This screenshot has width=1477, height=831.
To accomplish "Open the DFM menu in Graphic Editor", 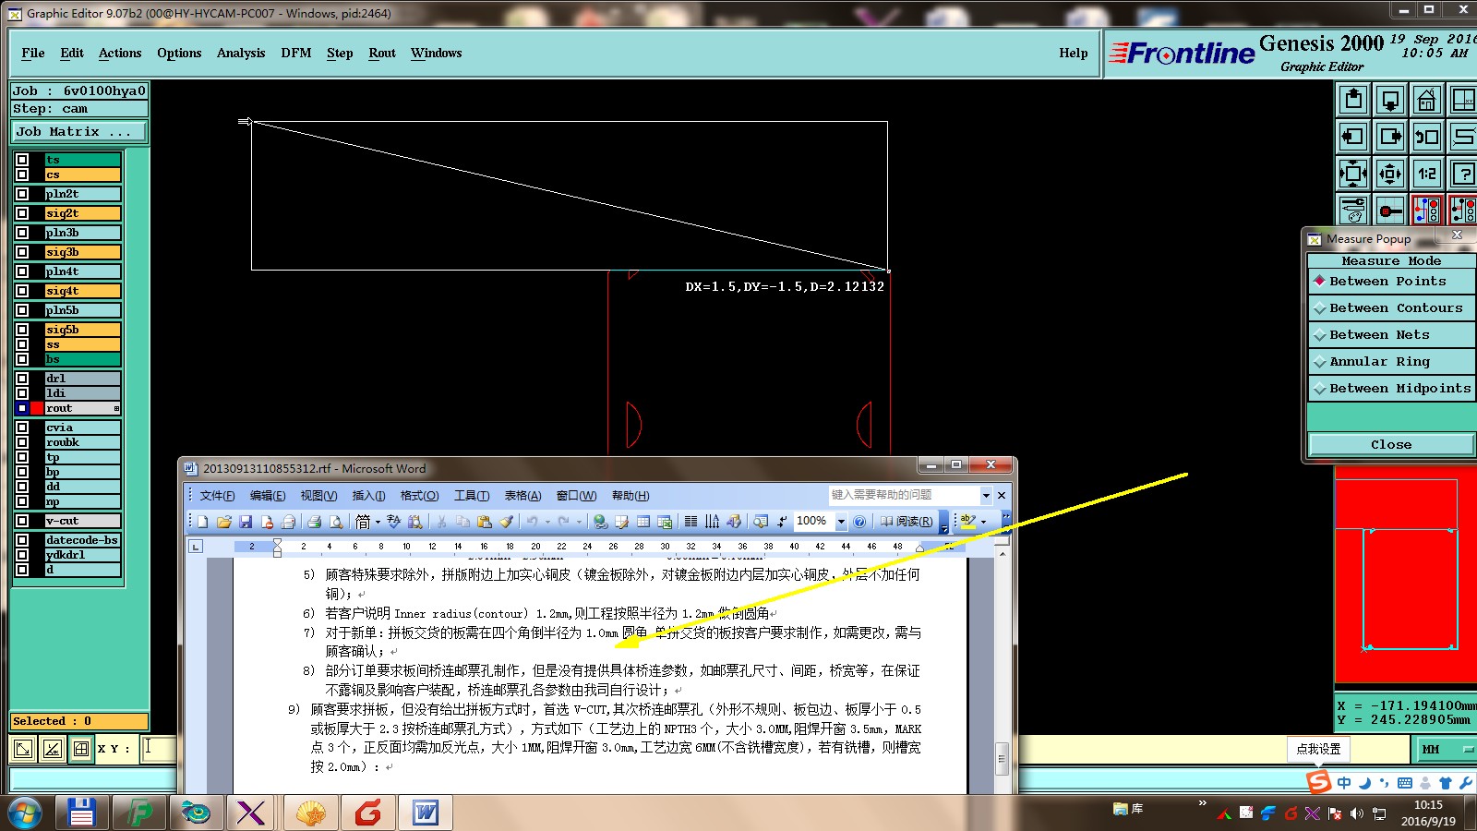I will pos(296,54).
